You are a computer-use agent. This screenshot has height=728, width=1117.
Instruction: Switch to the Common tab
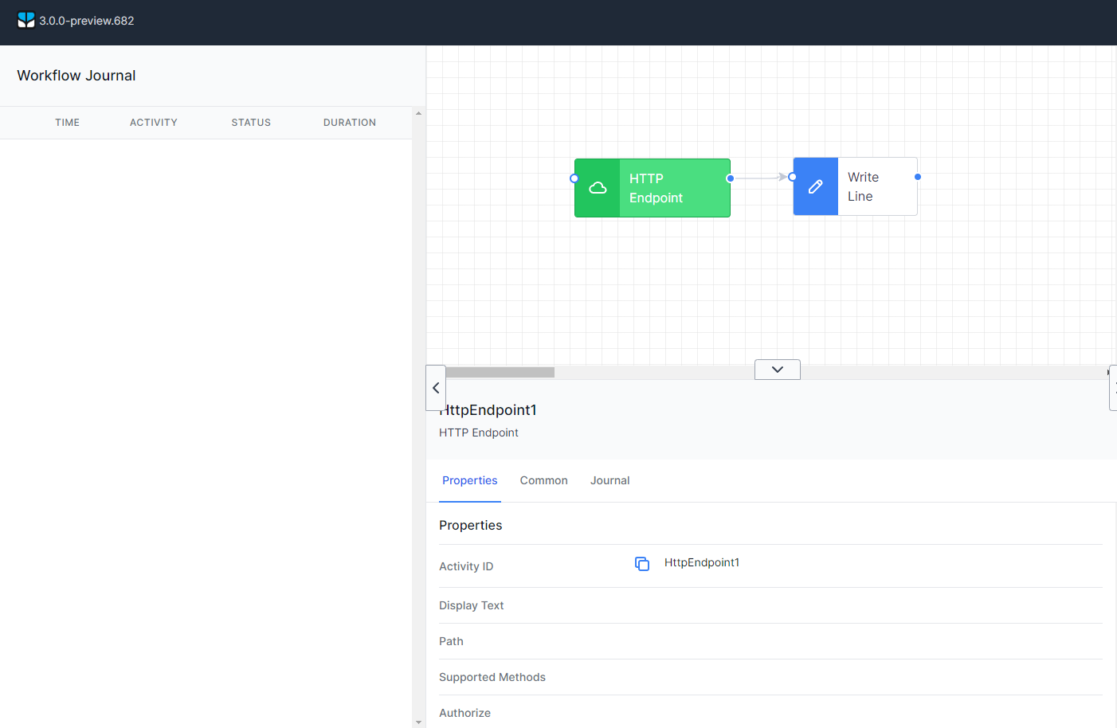543,480
